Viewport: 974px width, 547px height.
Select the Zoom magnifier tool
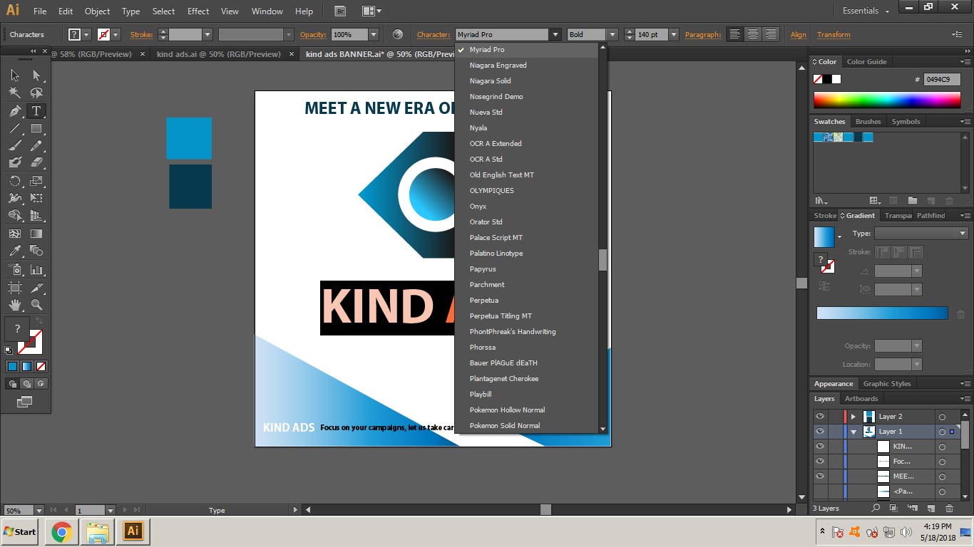tap(36, 304)
